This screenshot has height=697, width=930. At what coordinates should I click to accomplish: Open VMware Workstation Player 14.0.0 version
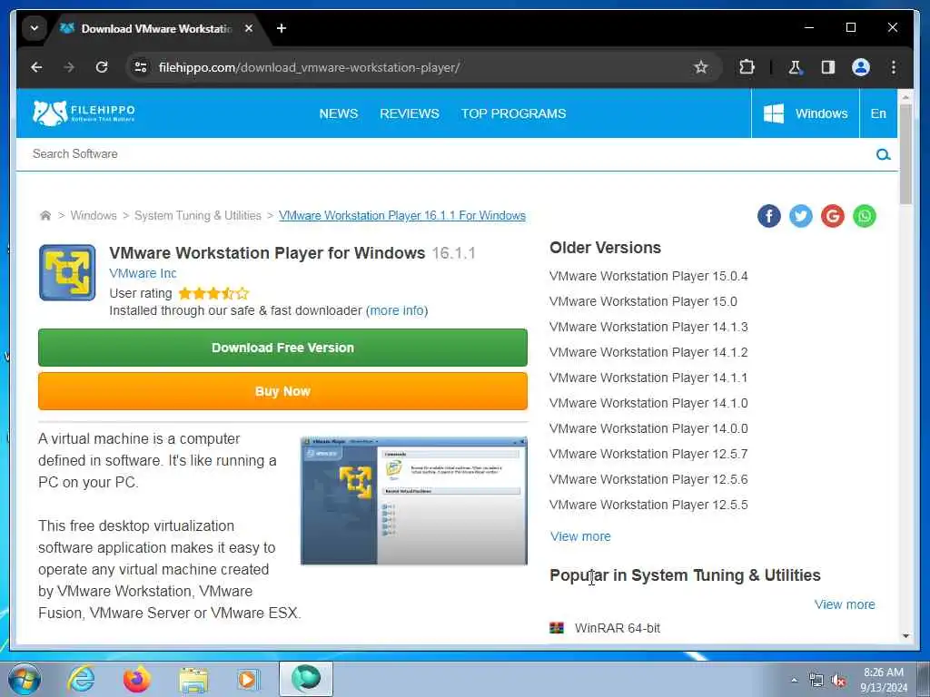[648, 428]
